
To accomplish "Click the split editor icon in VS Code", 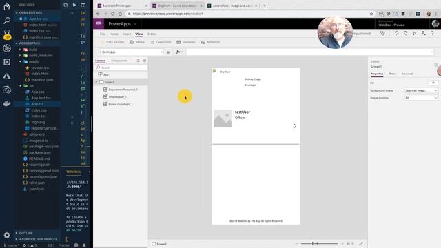I will (83, 5).
